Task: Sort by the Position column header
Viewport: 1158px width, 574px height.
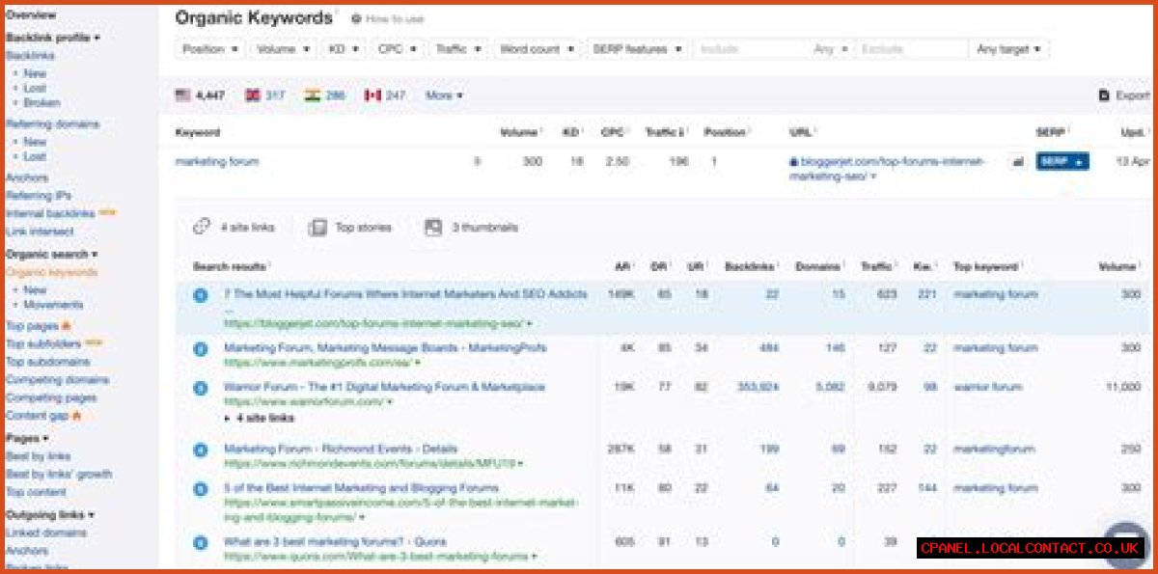Action: tap(727, 132)
